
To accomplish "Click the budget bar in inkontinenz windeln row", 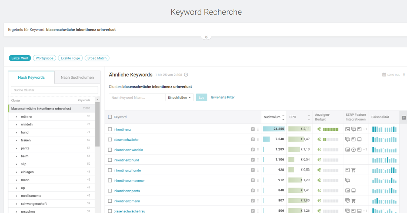I will 331,150.
